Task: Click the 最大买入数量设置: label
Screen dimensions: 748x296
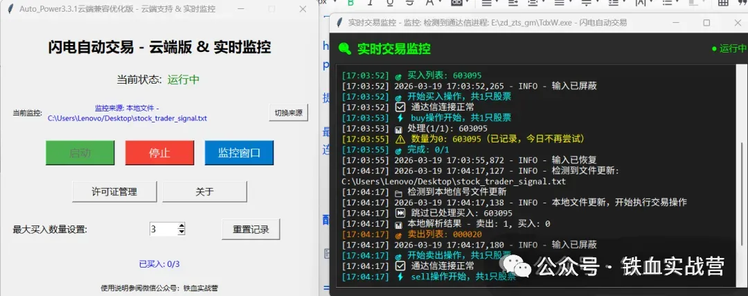Action: [x=50, y=230]
